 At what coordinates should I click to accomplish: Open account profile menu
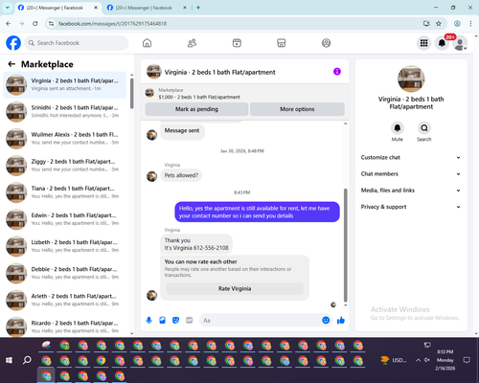[460, 43]
